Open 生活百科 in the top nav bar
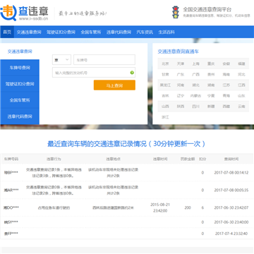Screen dimensions: 254x254 pyautogui.click(x=167, y=32)
